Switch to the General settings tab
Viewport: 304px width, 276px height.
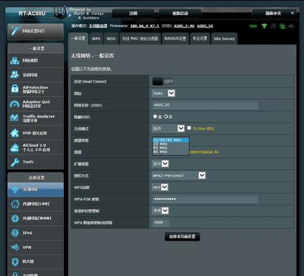pyautogui.click(x=78, y=38)
